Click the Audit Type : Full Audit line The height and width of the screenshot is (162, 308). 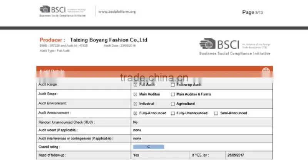[55, 51]
